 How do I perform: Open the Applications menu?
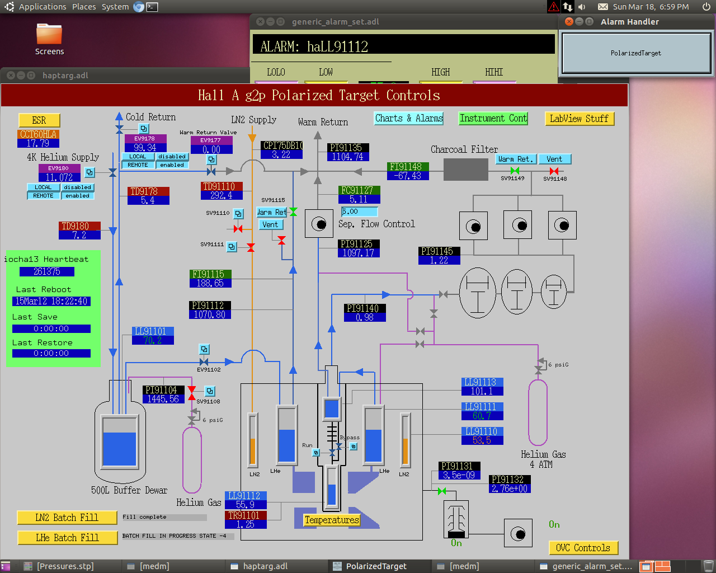pyautogui.click(x=43, y=7)
